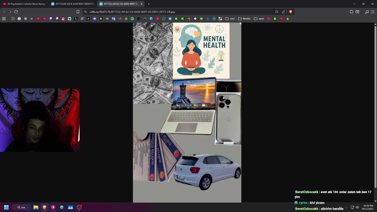Open the Spotify bookmark
Image resolution: width=377 pixels, height=212 pixels.
click(132, 19)
